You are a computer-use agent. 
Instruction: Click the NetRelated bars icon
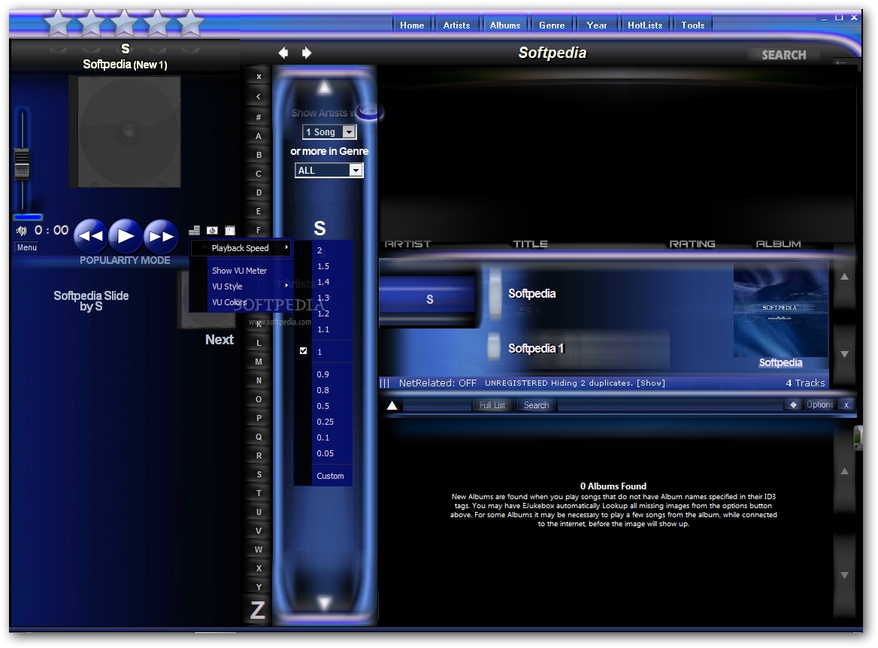point(385,383)
